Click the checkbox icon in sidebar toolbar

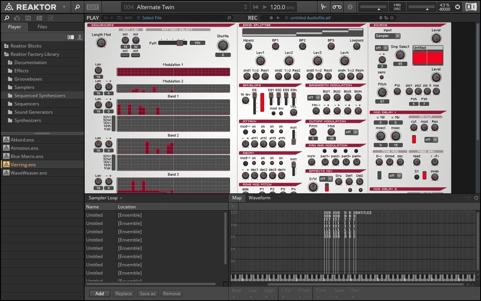tap(51, 18)
